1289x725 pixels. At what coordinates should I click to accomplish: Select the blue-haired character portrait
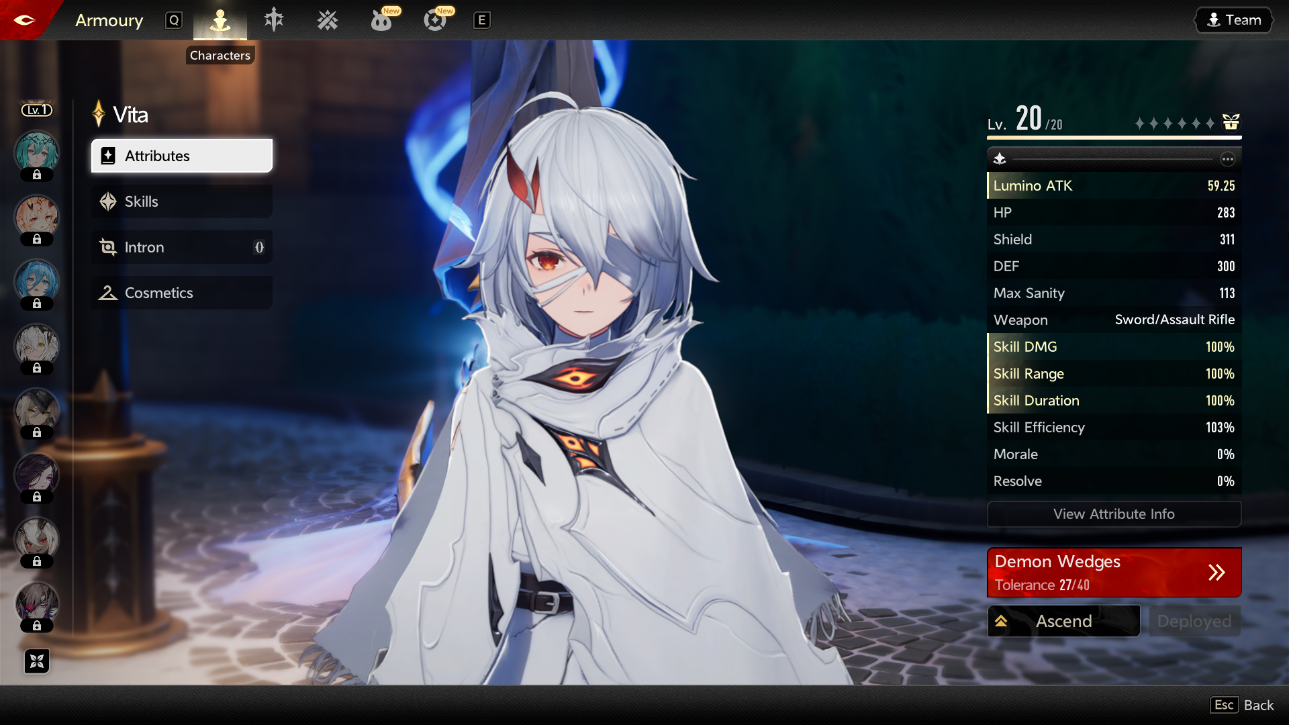point(37,281)
